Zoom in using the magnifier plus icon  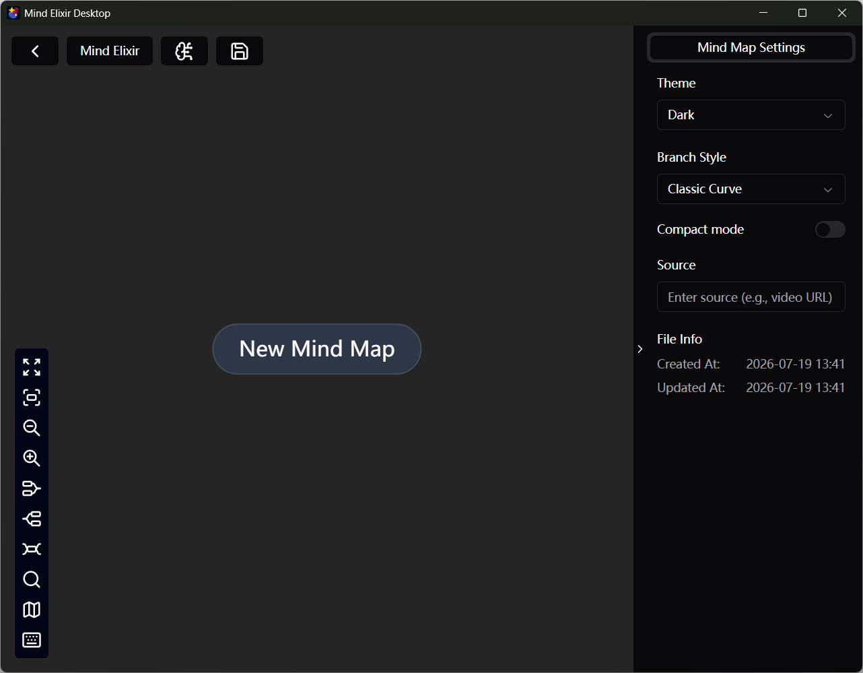[32, 458]
